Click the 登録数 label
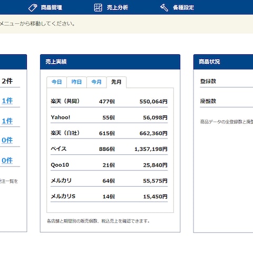253x253 pixels. (208, 81)
